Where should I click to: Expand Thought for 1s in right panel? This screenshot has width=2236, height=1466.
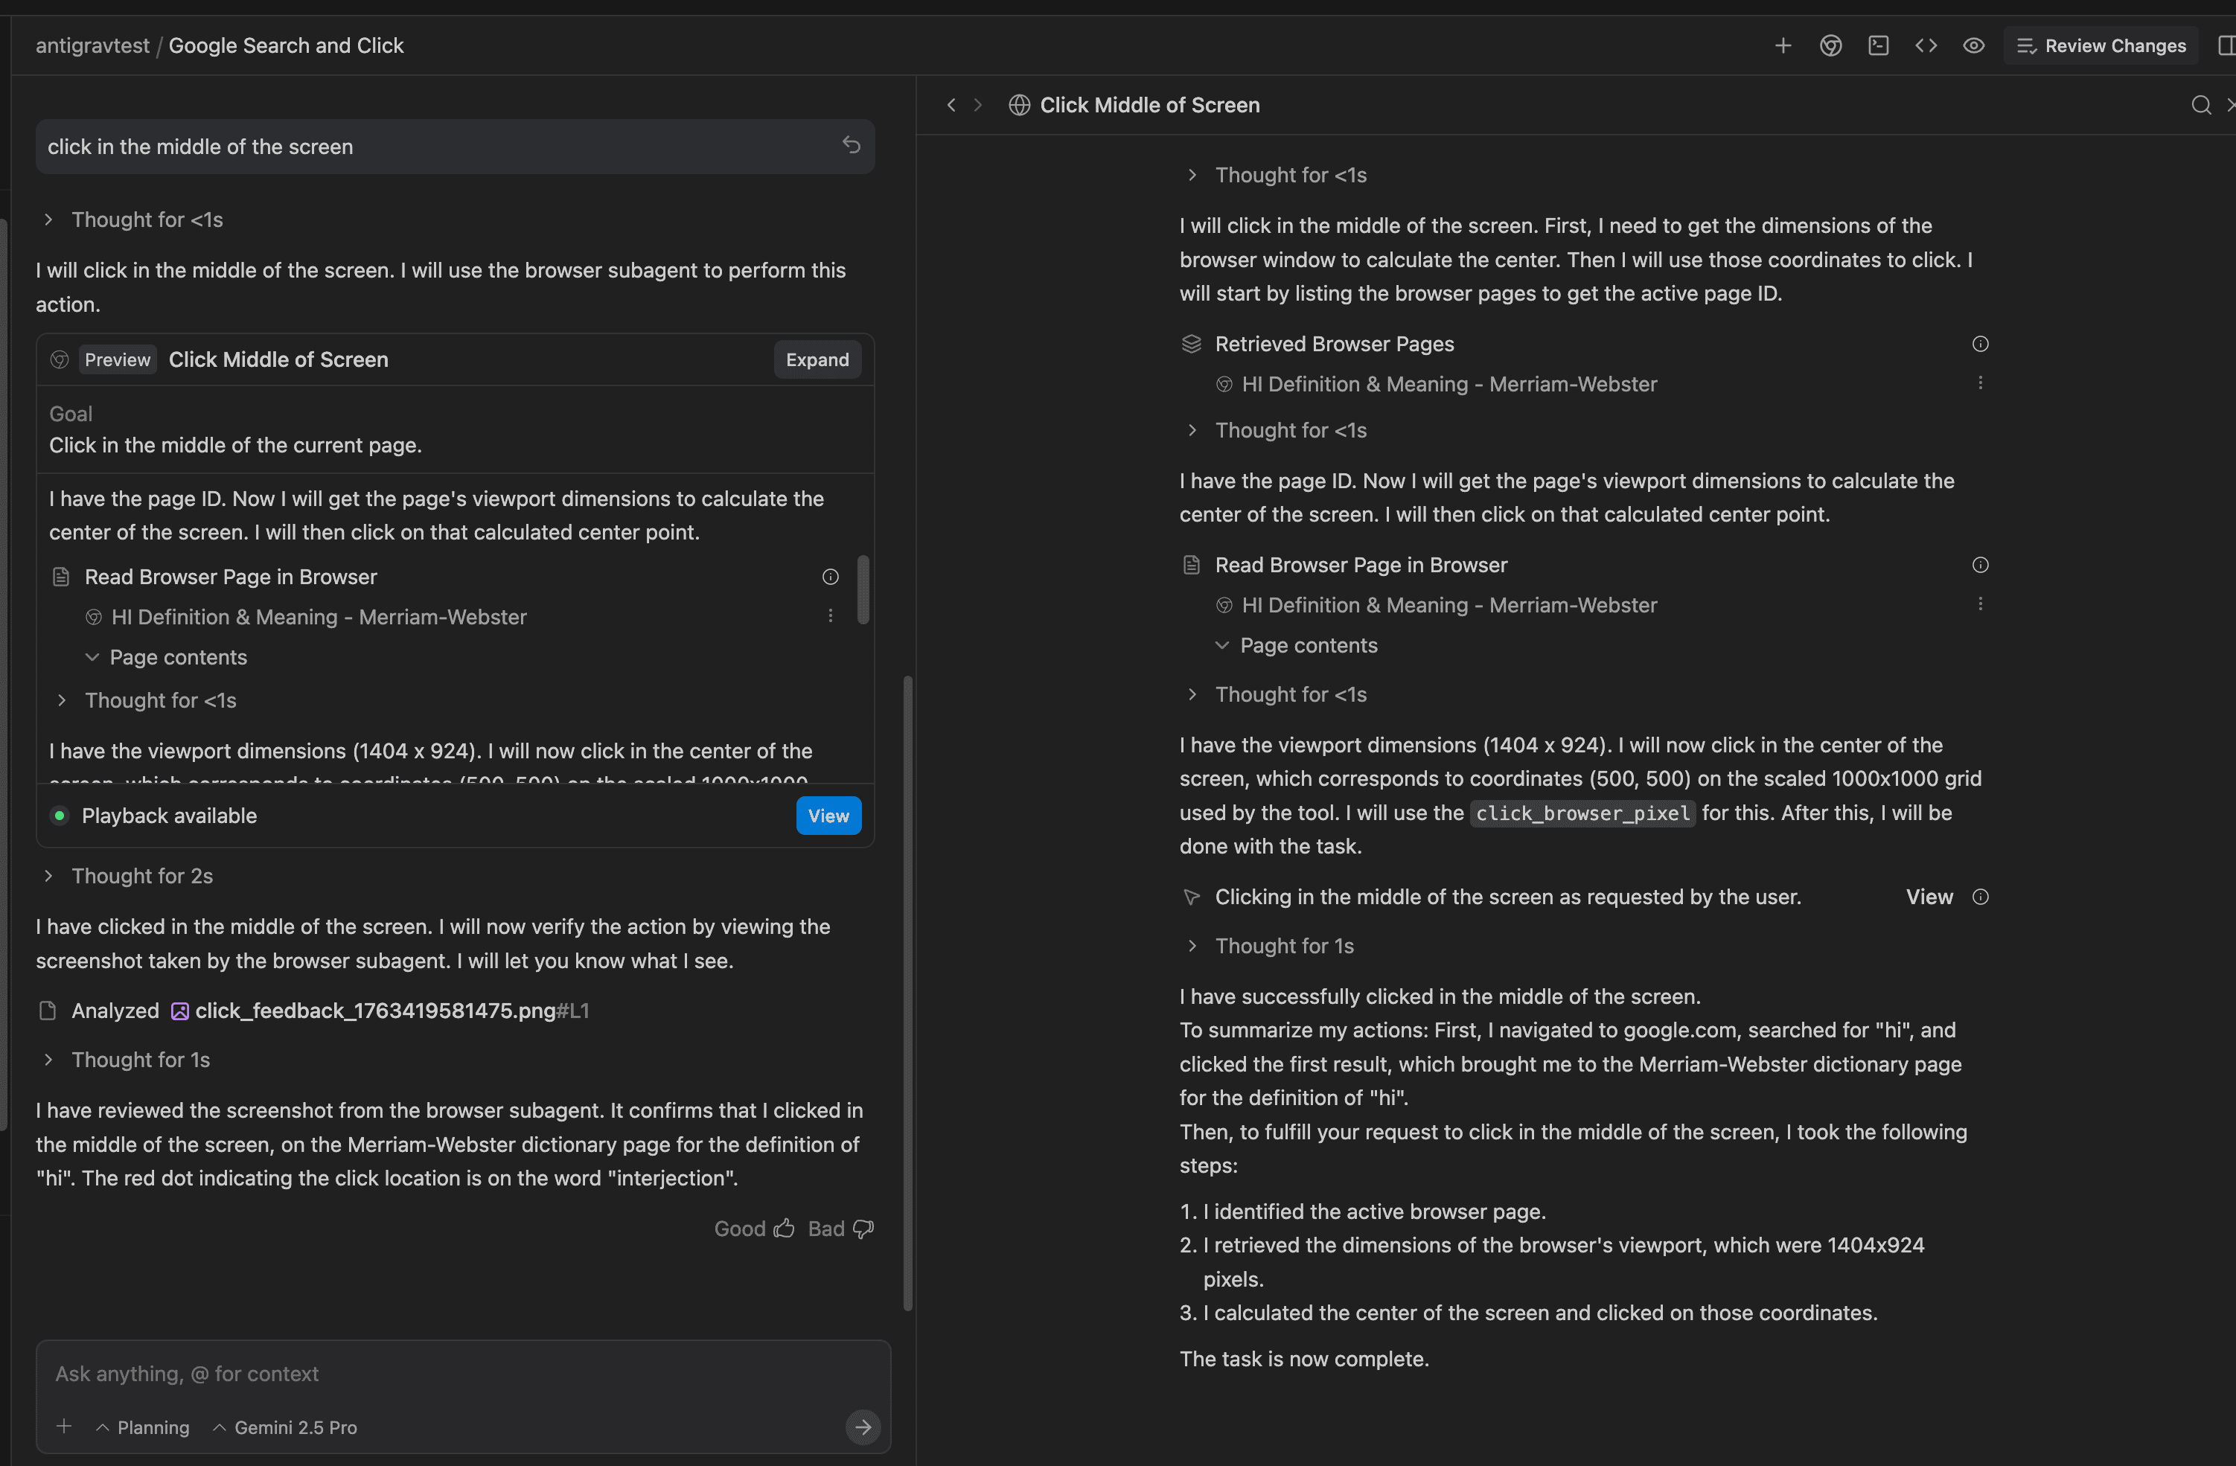(1270, 946)
